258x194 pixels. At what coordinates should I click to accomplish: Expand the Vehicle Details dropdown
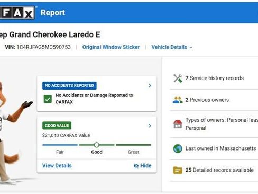pyautogui.click(x=172, y=47)
